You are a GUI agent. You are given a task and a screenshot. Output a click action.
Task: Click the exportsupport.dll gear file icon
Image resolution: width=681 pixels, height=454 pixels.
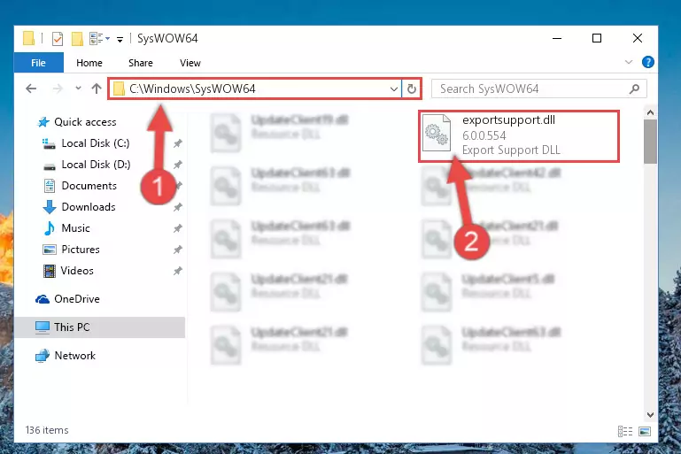point(437,134)
